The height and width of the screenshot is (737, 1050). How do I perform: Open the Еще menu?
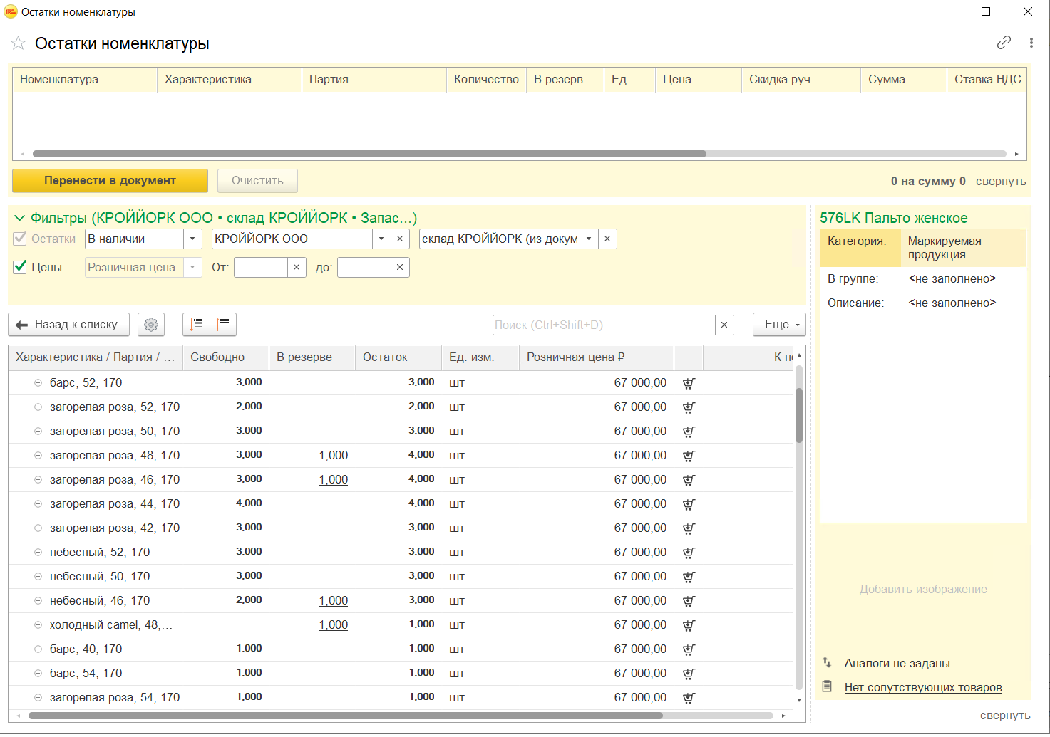pyautogui.click(x=779, y=325)
